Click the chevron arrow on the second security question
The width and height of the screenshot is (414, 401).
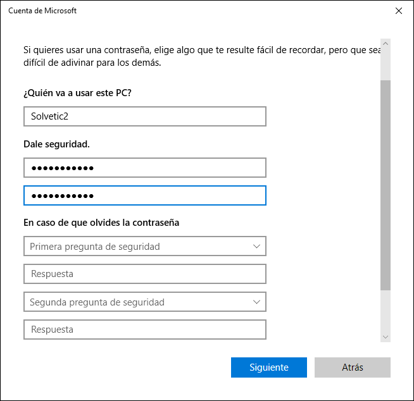pyautogui.click(x=256, y=302)
